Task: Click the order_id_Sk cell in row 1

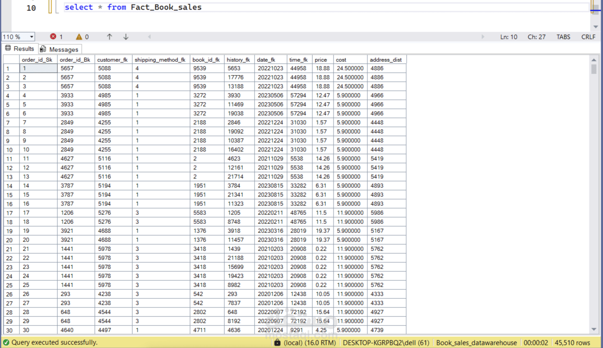Action: (38, 69)
